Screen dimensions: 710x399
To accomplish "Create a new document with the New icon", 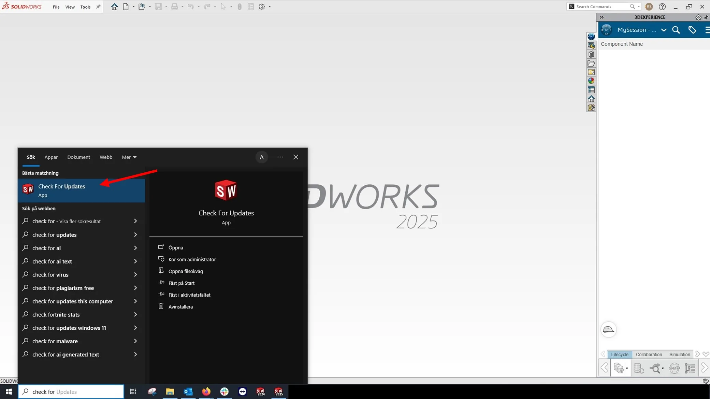I will pyautogui.click(x=126, y=6).
